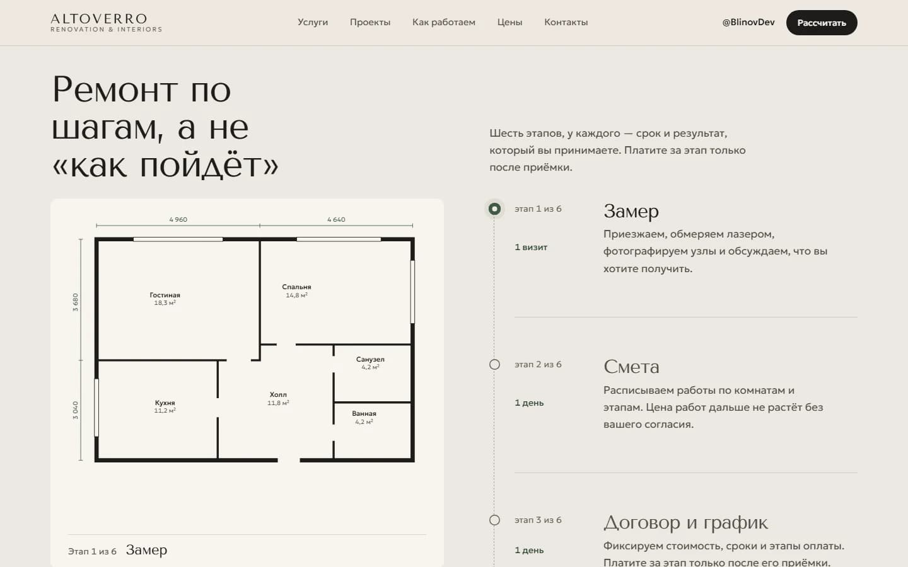Viewport: 908px width, 567px height.
Task: Select the active stage 1 timeline marker
Action: (x=494, y=209)
